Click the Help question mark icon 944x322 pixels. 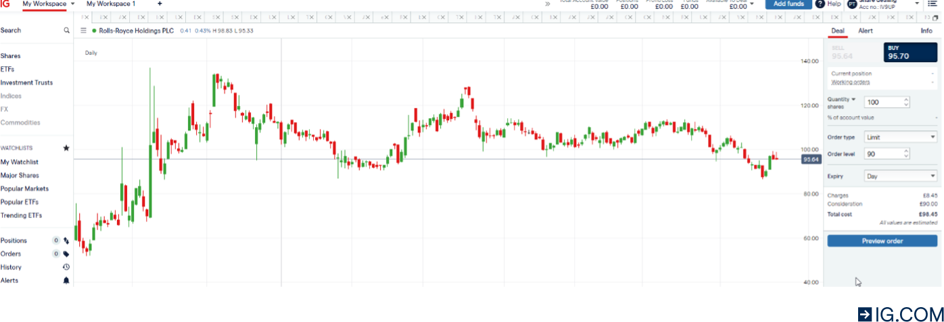(820, 4)
